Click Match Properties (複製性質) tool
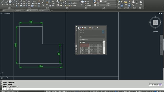The height and width of the screenshot is (92, 164). [95, 3]
